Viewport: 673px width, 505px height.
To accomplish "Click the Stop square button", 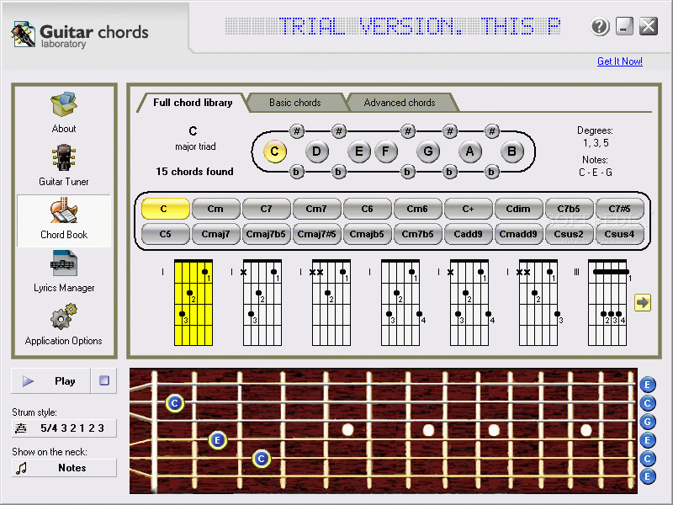I will coord(103,380).
